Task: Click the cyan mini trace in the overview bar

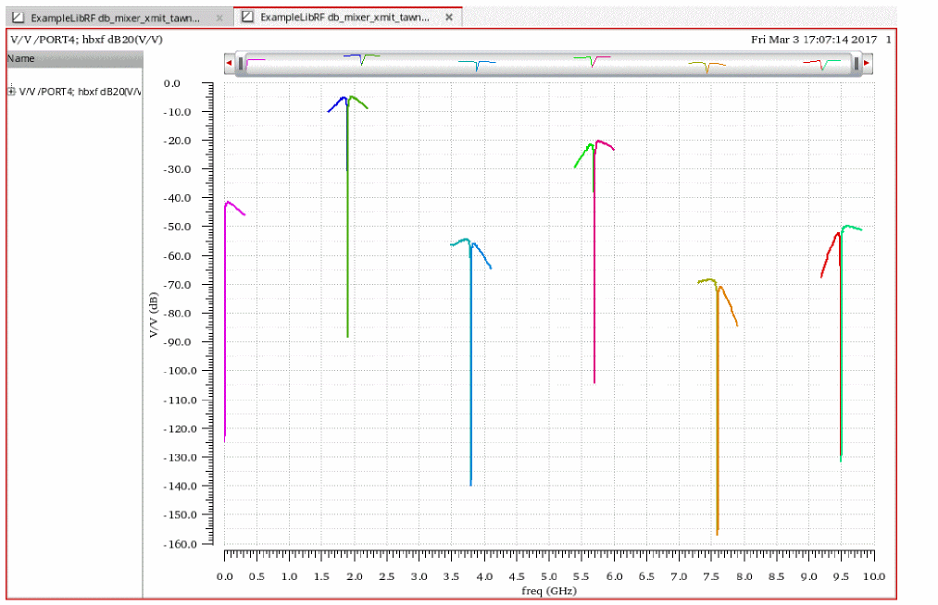Action: point(476,64)
